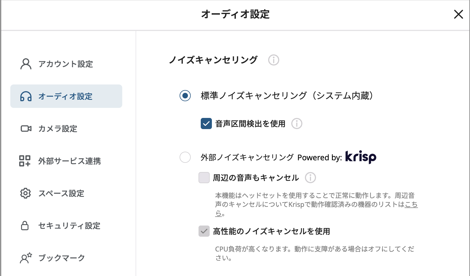This screenshot has width=470, height=276.
Task: Toggle 高性能のノイズキャンセルを使用
Action: 204,231
